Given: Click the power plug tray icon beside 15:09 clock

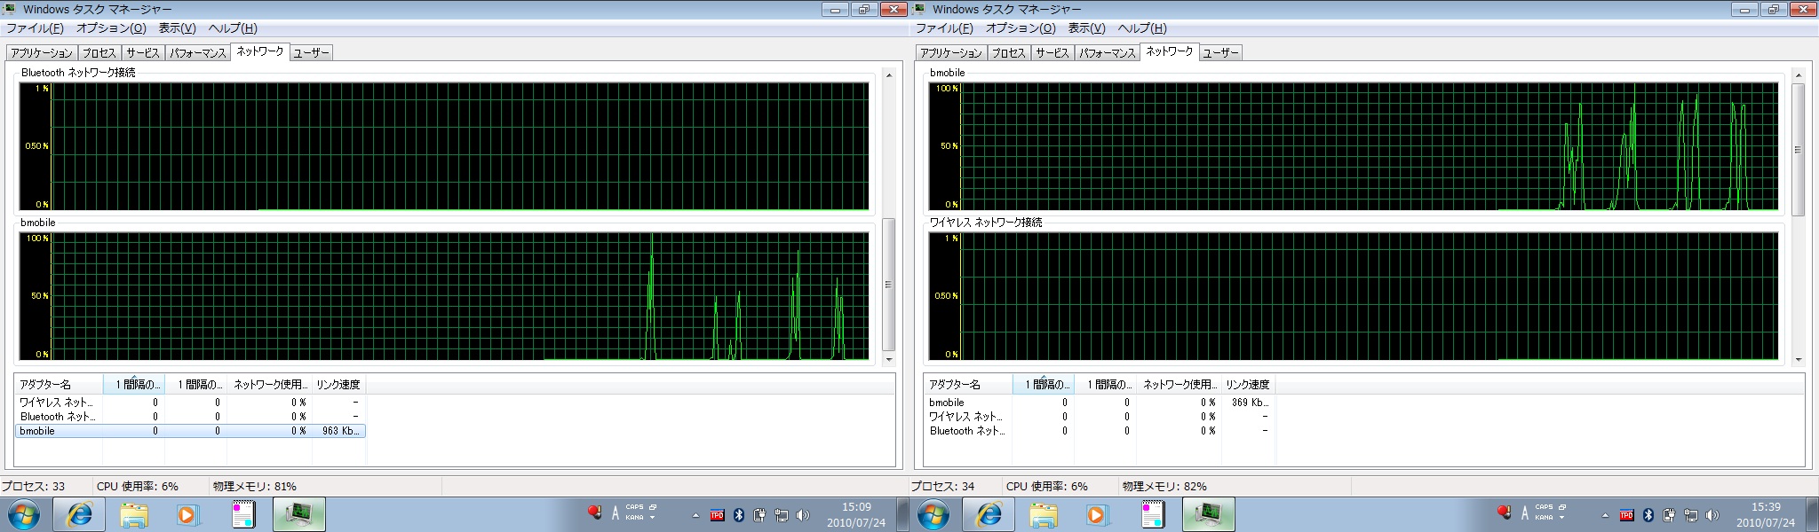Looking at the screenshot, I should [760, 515].
